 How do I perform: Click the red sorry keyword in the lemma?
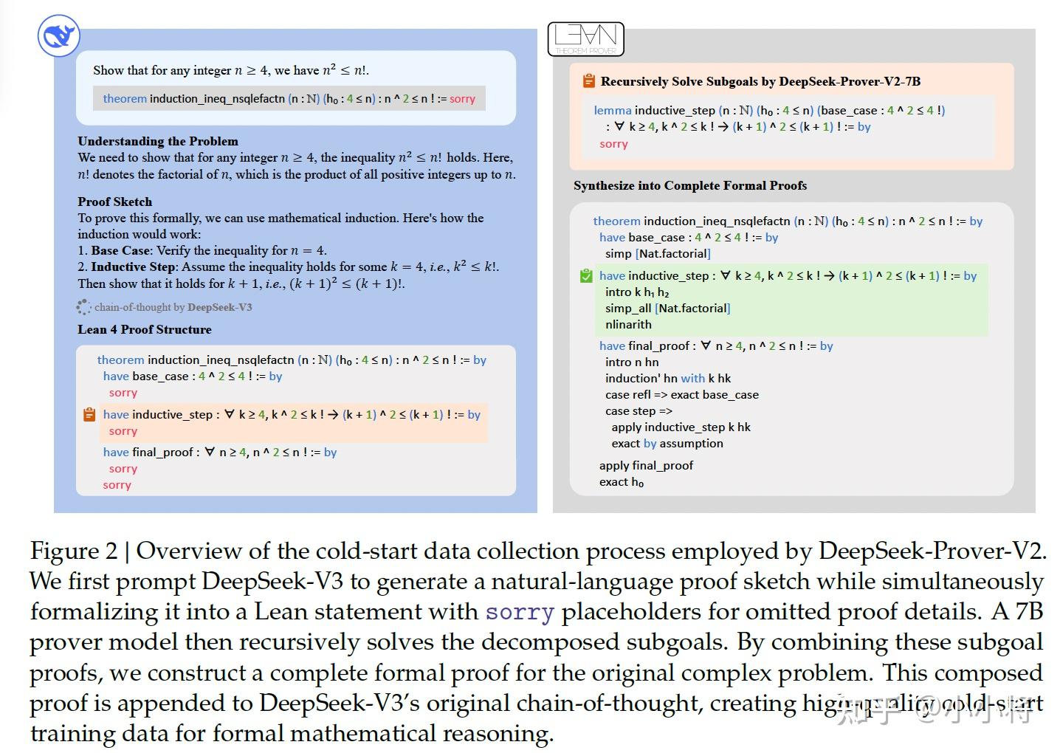(613, 144)
